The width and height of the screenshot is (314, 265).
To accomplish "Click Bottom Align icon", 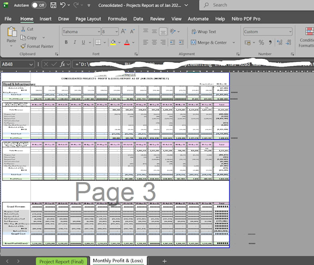I will [163, 31].
